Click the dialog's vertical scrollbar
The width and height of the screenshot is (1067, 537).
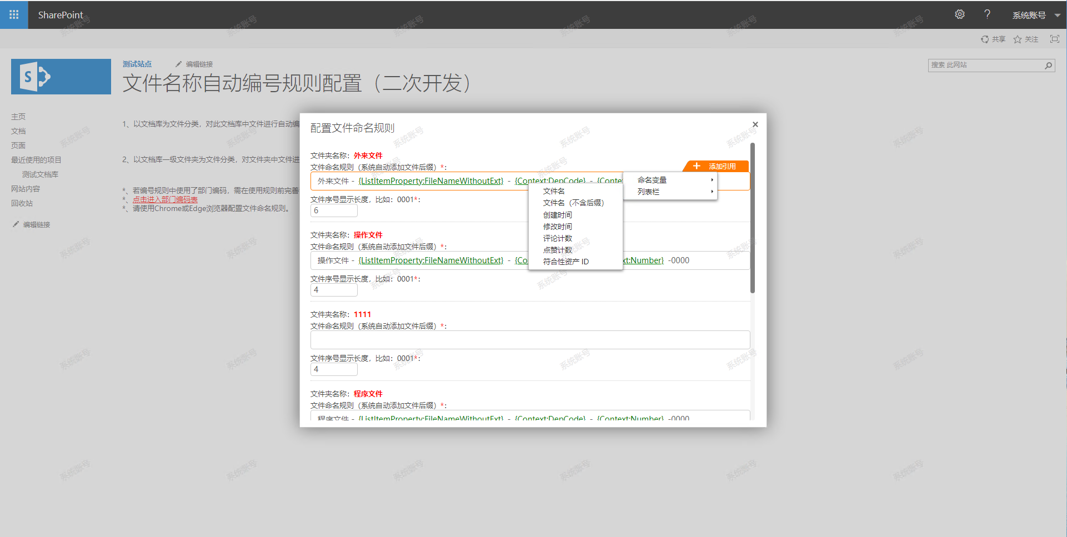click(x=753, y=218)
